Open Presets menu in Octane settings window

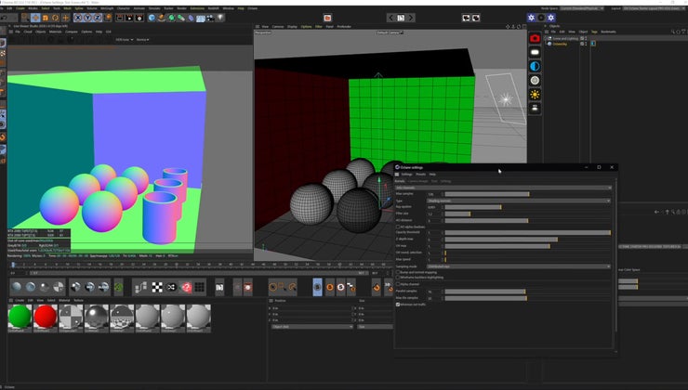pos(420,174)
